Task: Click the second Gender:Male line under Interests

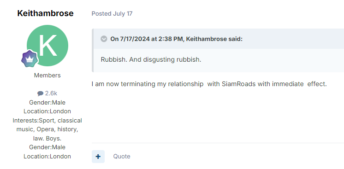Action: pyautogui.click(x=47, y=147)
